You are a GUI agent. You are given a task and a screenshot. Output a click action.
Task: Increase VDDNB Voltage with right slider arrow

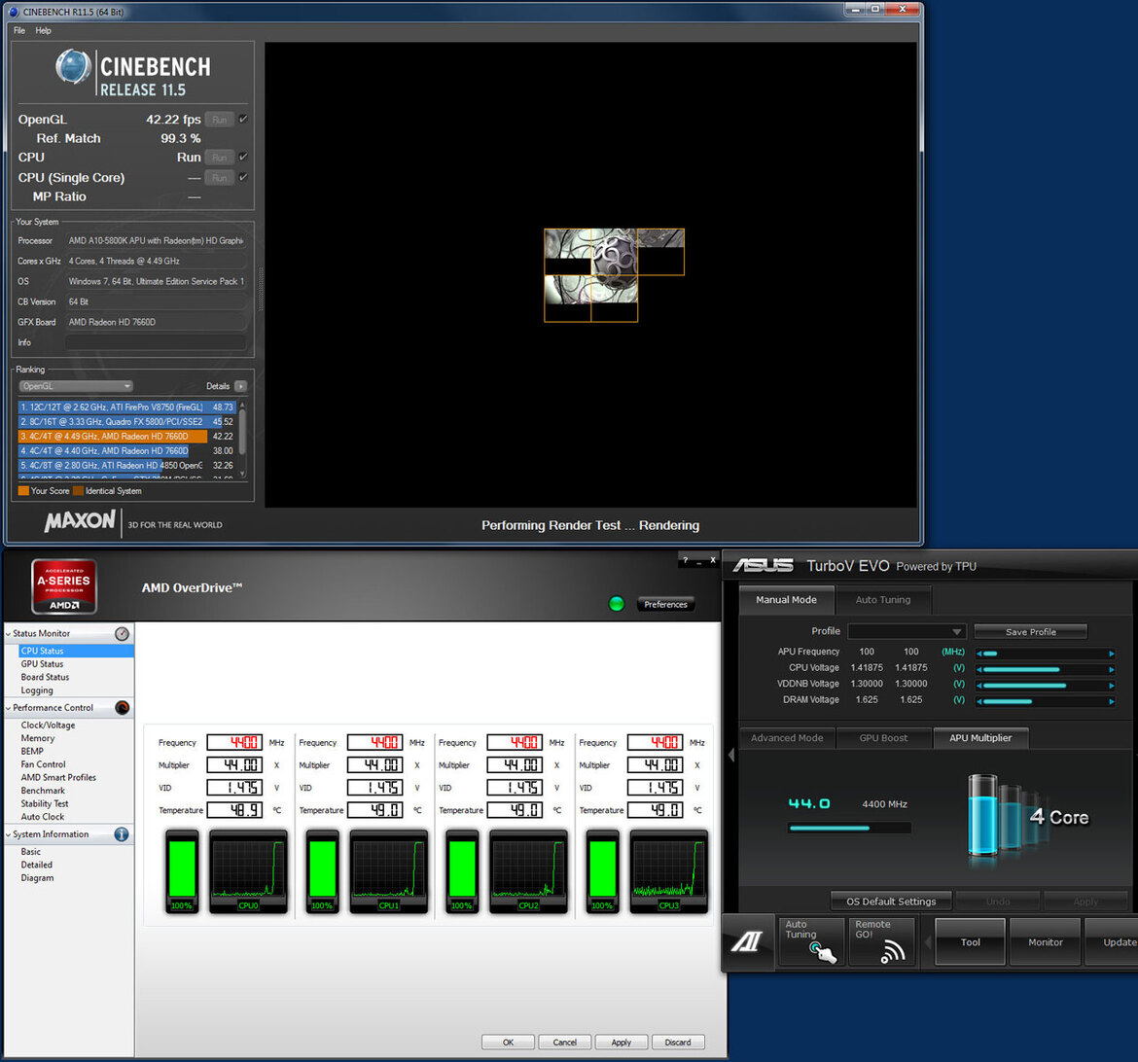click(x=1111, y=686)
